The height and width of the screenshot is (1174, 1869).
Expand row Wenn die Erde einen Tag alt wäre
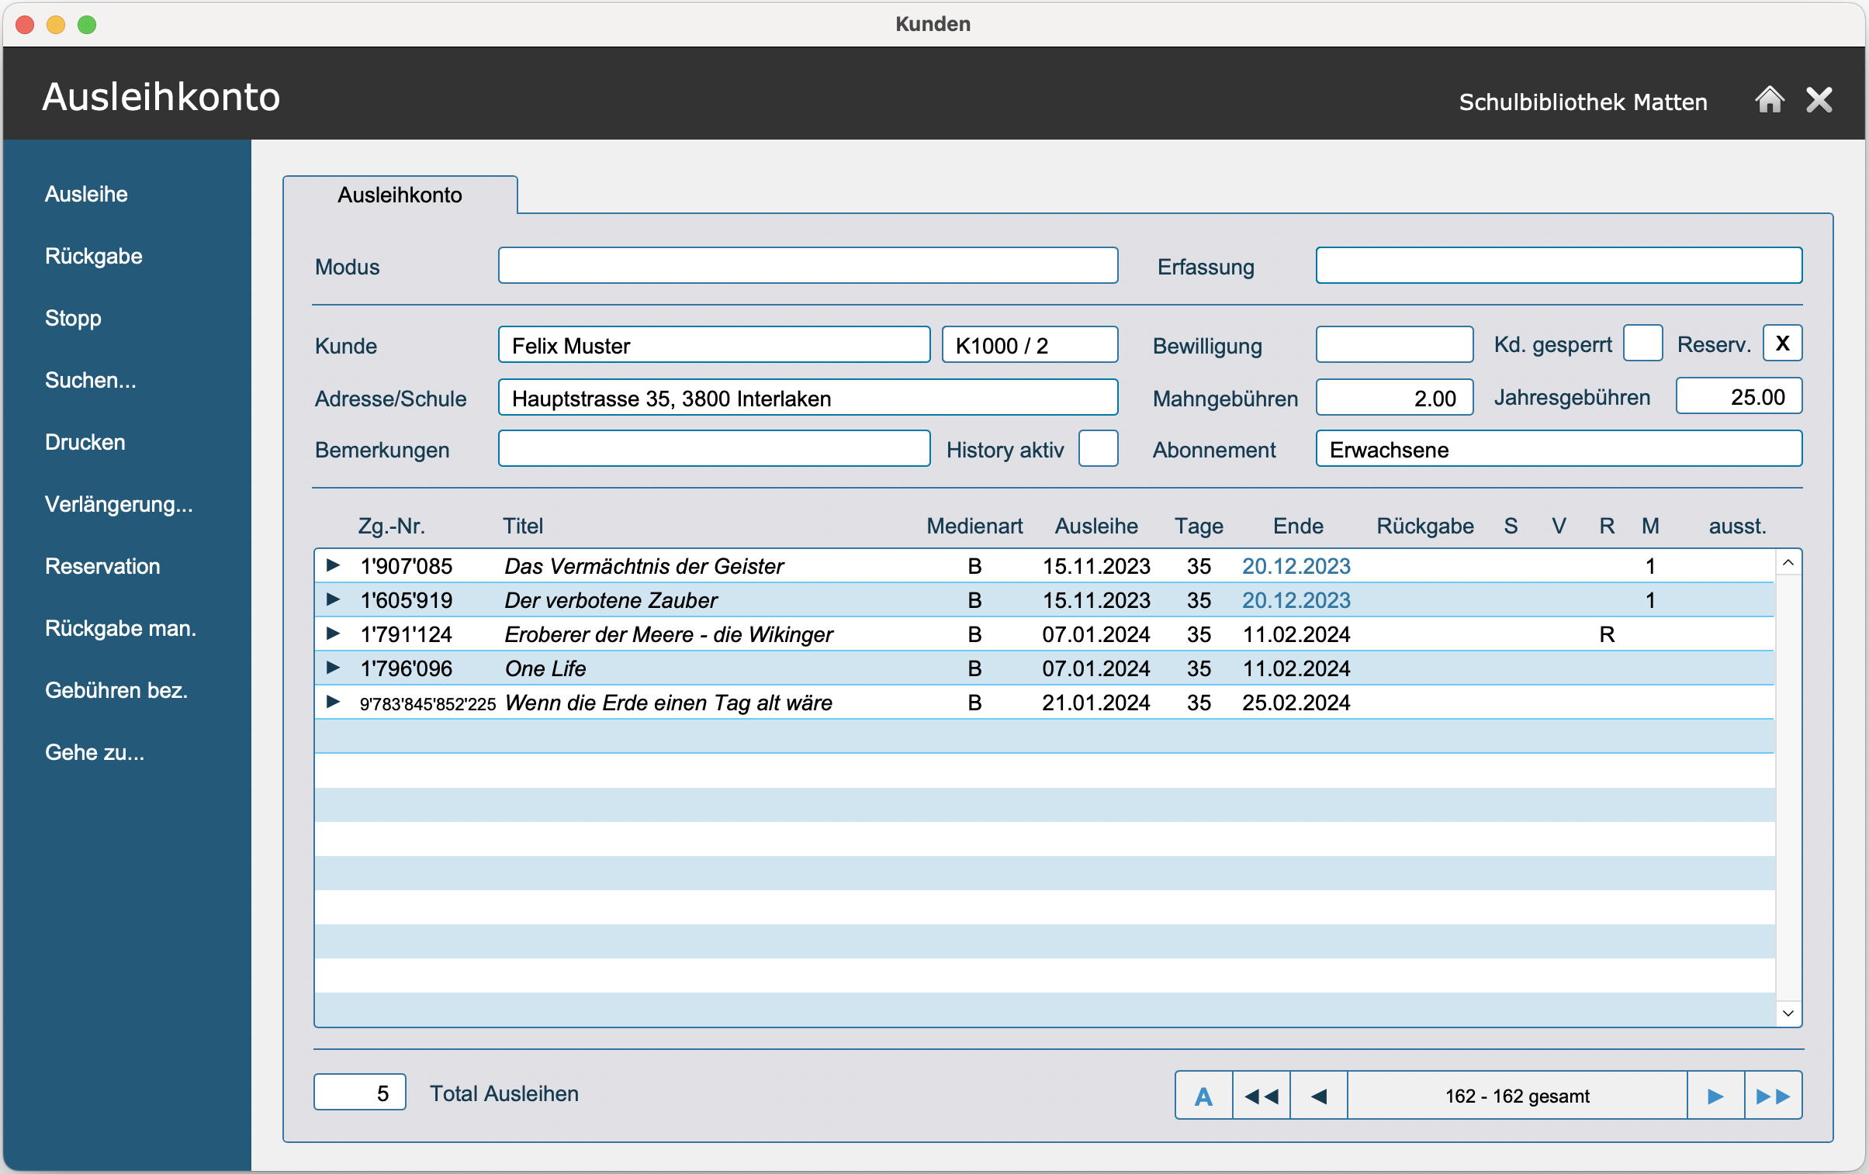333,702
